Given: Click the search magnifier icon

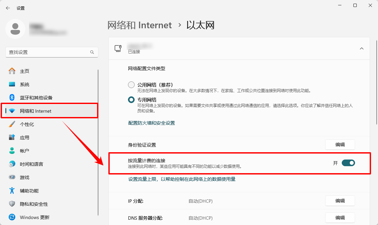Looking at the screenshot, I should [x=92, y=52].
